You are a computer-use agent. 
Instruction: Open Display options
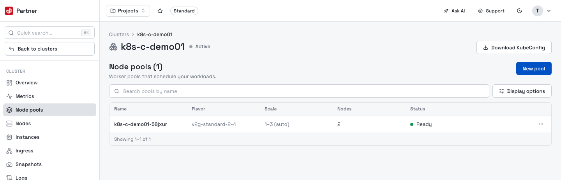(522, 91)
